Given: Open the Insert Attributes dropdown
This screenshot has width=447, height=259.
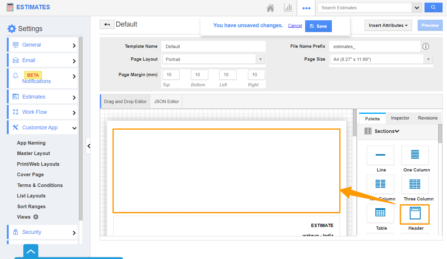Looking at the screenshot, I should (x=388, y=25).
